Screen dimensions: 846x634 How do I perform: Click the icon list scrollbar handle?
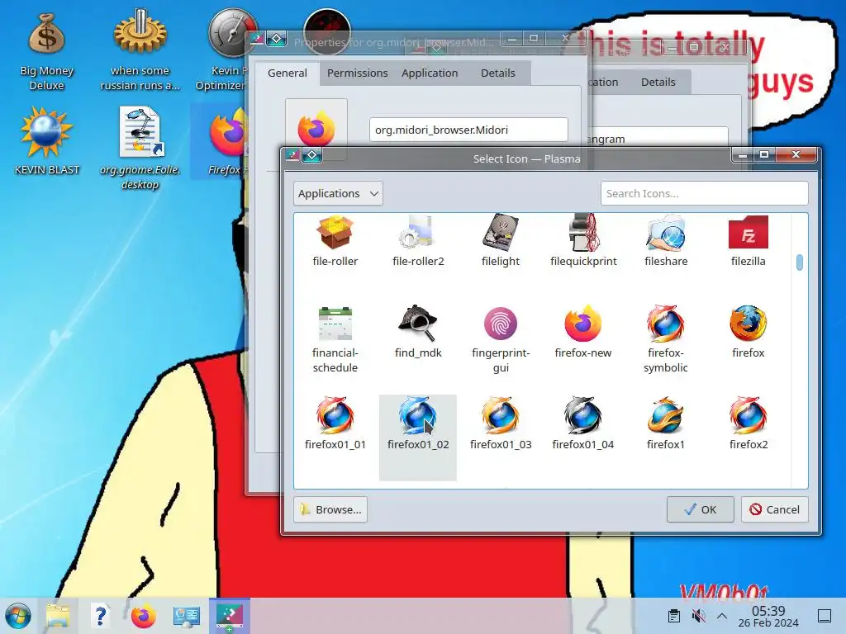click(800, 263)
